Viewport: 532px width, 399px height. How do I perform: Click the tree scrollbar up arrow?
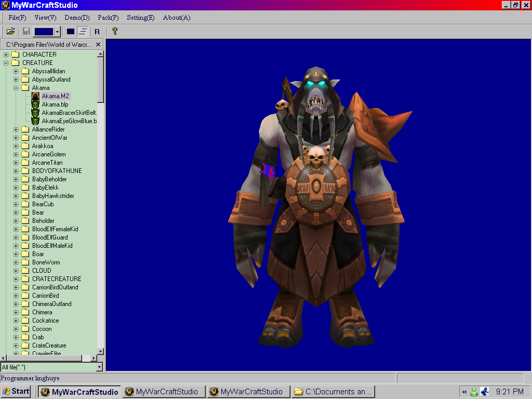coord(100,54)
